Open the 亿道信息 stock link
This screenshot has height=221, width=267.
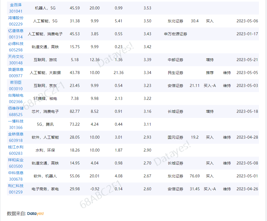click(x=16, y=31)
